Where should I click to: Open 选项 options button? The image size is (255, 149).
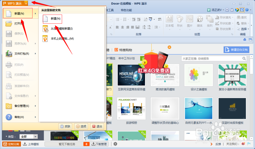coord(81,126)
